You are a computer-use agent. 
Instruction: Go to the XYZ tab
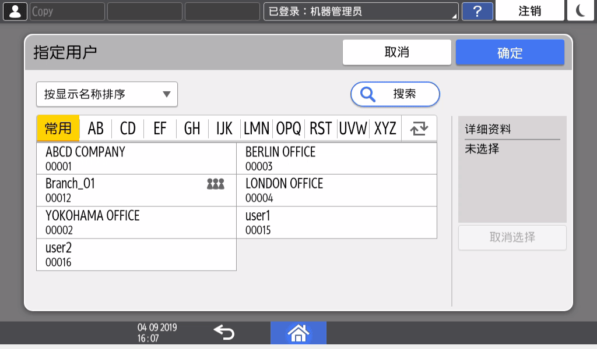coord(385,129)
